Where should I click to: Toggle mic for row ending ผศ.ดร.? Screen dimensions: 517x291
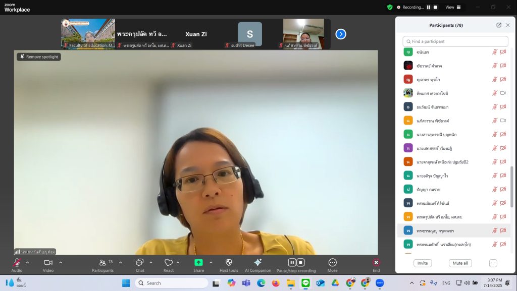point(495,216)
